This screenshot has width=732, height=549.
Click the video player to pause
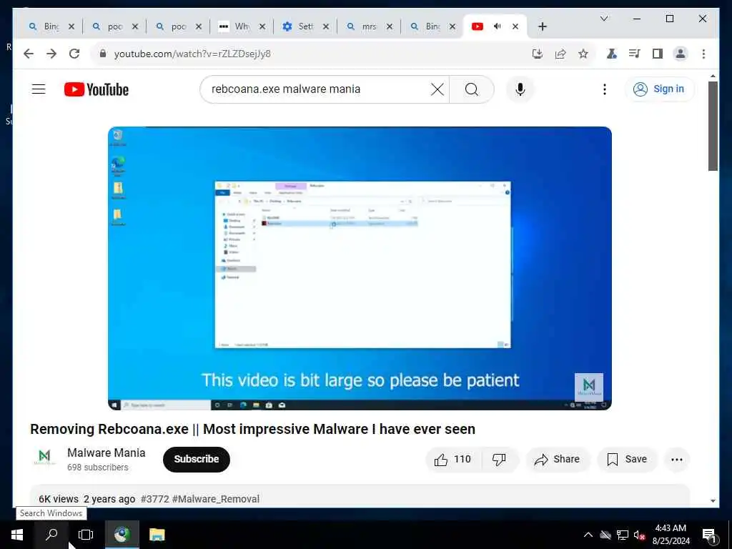click(360, 268)
